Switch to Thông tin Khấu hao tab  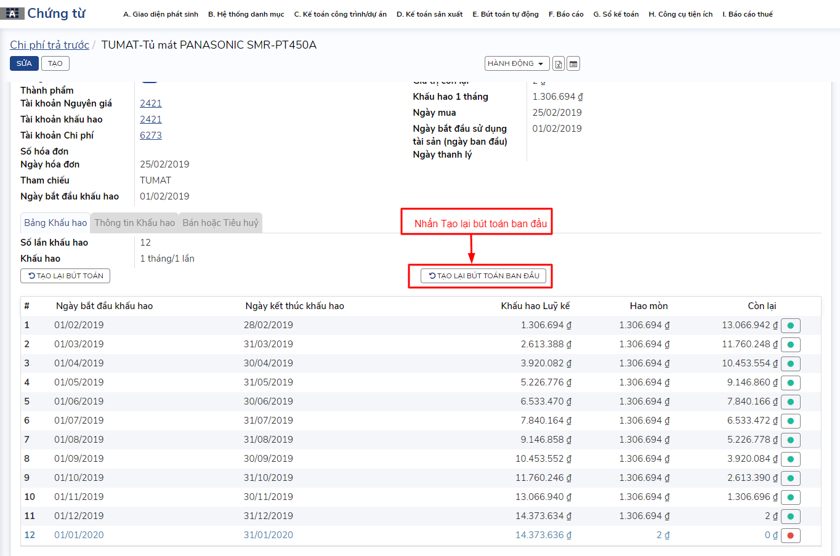135,223
